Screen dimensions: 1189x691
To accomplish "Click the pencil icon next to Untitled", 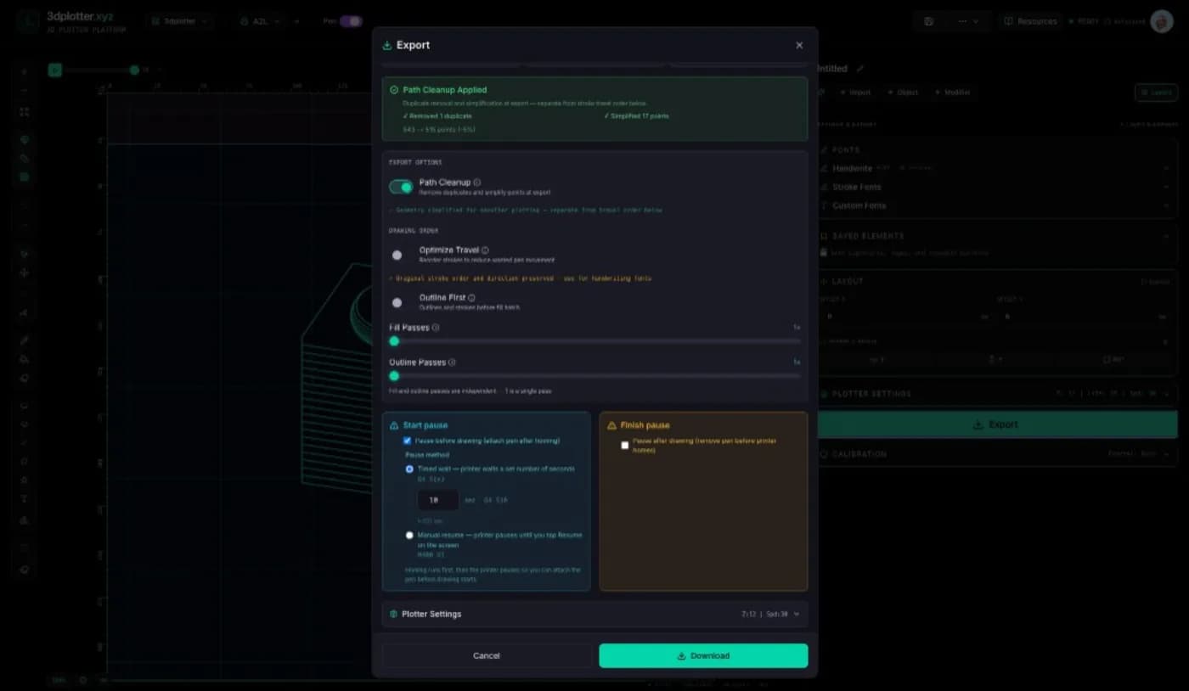I will (x=859, y=69).
